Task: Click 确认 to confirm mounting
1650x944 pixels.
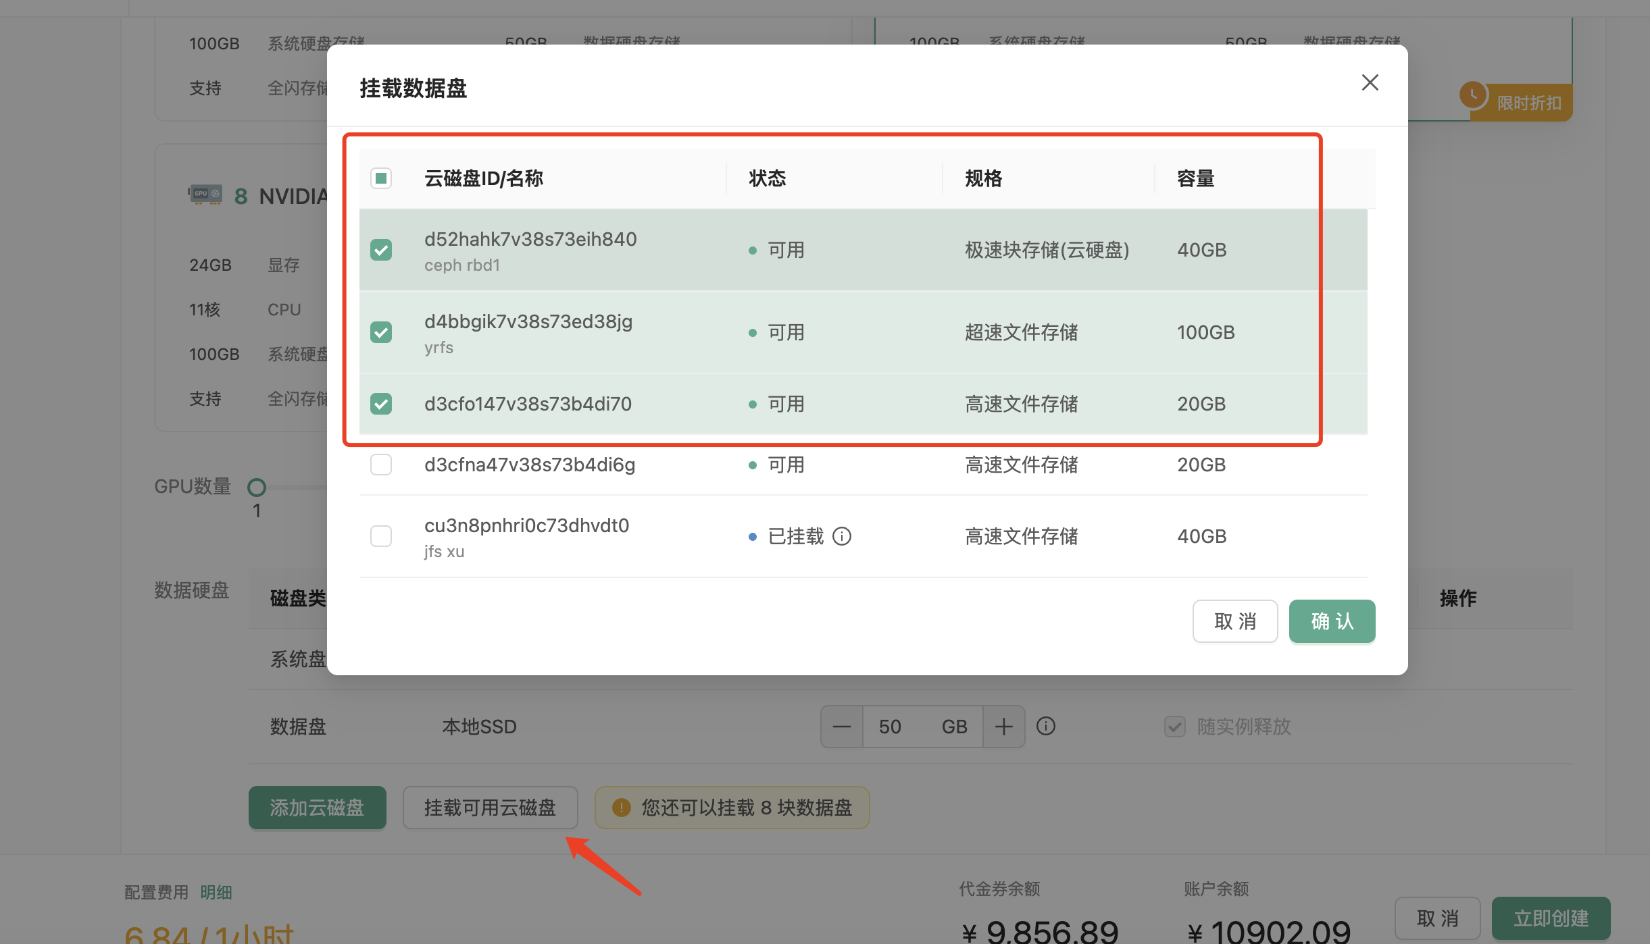Action: [1332, 621]
